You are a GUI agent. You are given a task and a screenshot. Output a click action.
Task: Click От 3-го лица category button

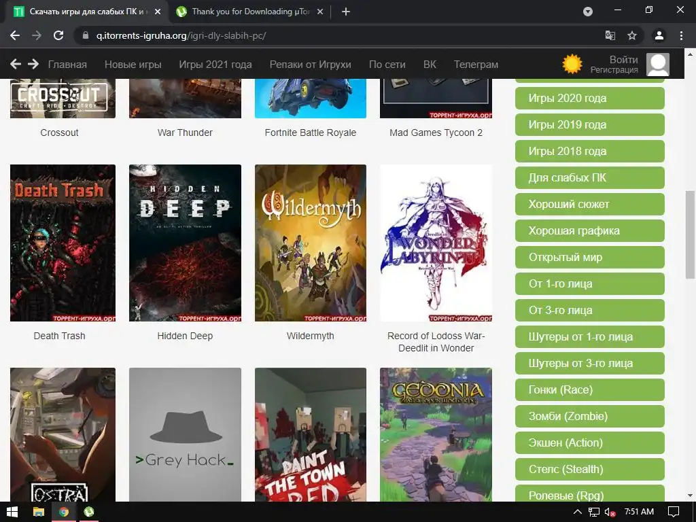(590, 310)
